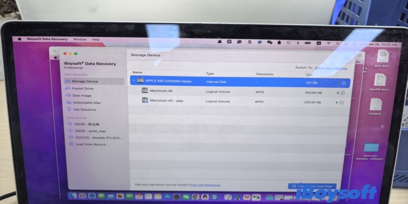Open the Disk Image section
The image size is (408, 204).
[x=79, y=95]
